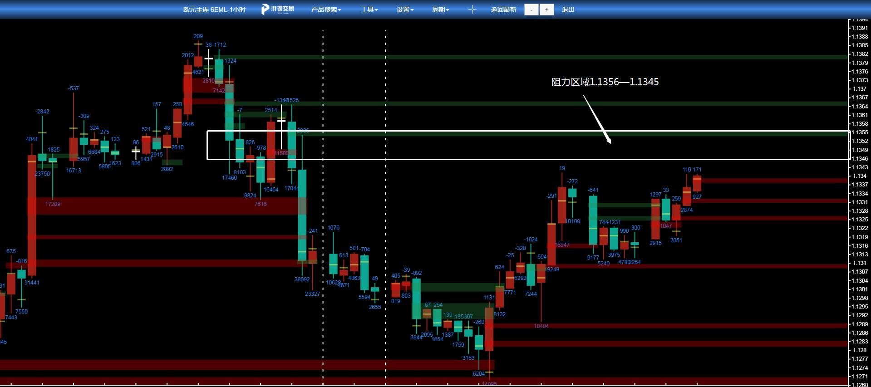Click the -537 delta label
Image resolution: width=871 pixels, height=387 pixels.
(74, 88)
